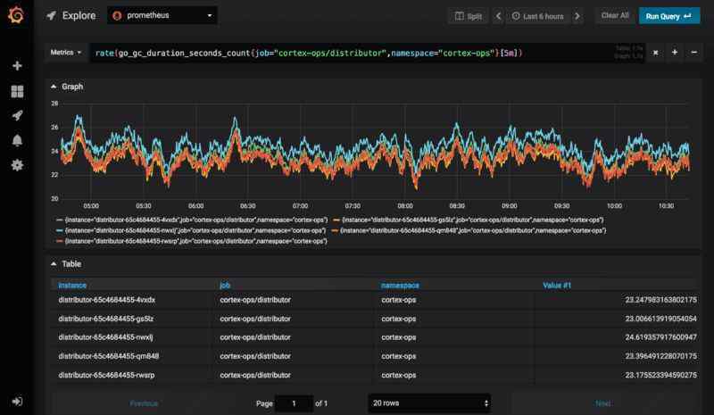Open the prometheus datasource dropdown
714x415 pixels.
click(x=162, y=16)
